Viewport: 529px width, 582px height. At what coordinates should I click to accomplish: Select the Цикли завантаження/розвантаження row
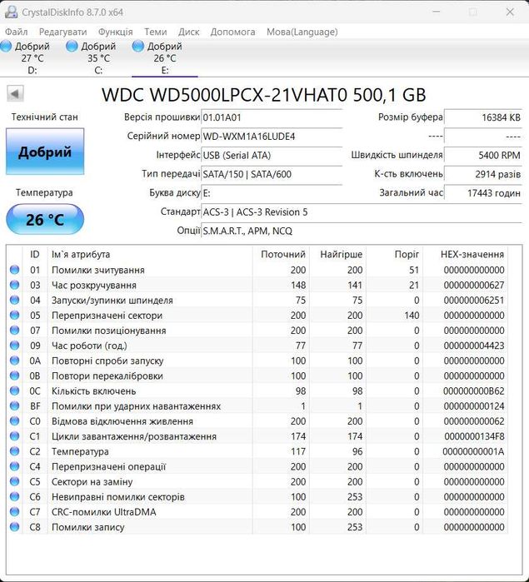point(257,436)
